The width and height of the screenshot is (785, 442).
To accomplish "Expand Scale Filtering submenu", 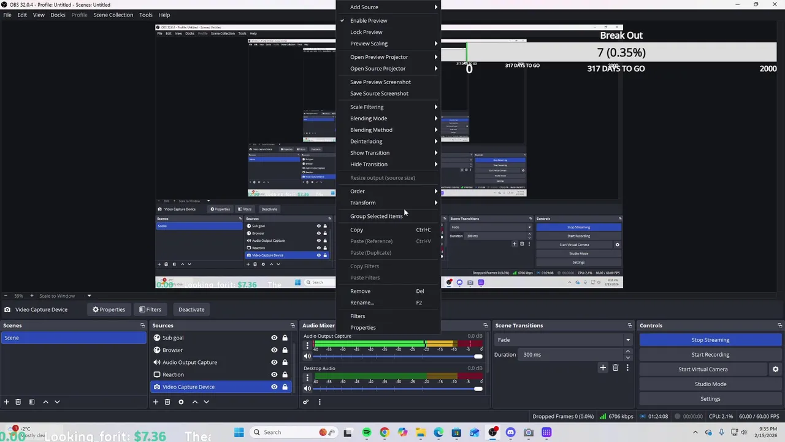I will pyautogui.click(x=388, y=107).
